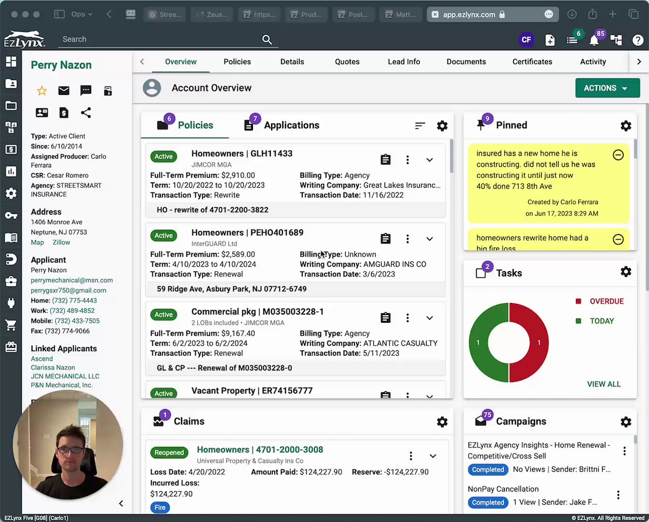
Task: Click the key icon in left sidebar
Action: coord(11,215)
